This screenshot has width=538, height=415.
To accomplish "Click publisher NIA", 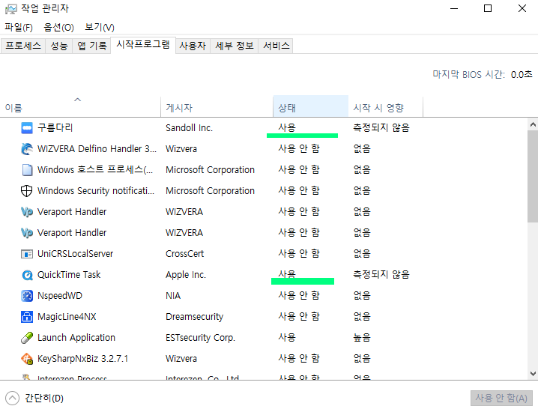I will click(x=173, y=296).
